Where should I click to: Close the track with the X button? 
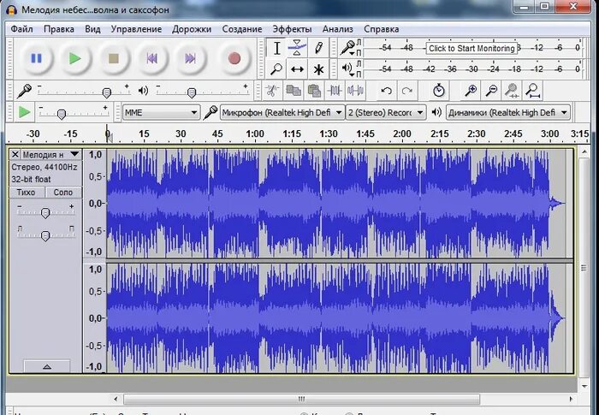coord(15,154)
